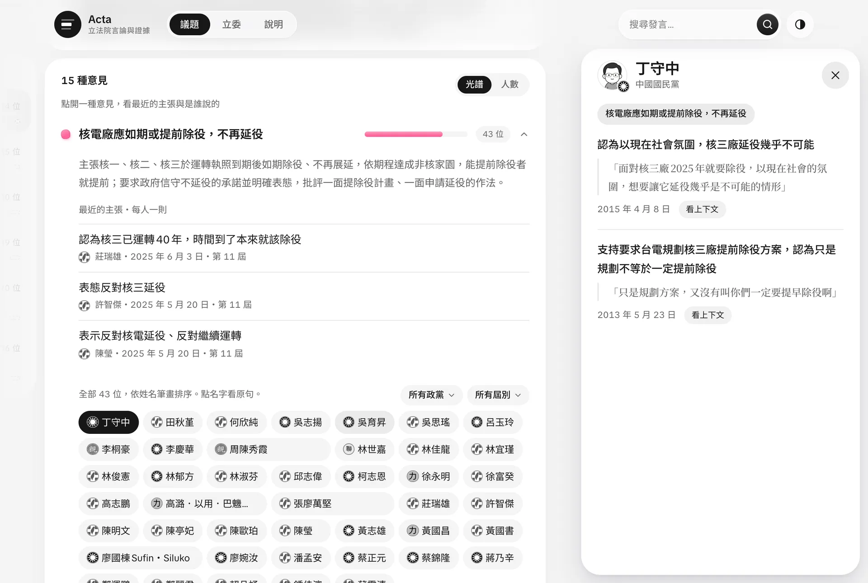Image resolution: width=868 pixels, height=583 pixels.
Task: Click party icon beside 陳瑩 2025 年 5 月 20 日
Action: pyautogui.click(x=84, y=354)
